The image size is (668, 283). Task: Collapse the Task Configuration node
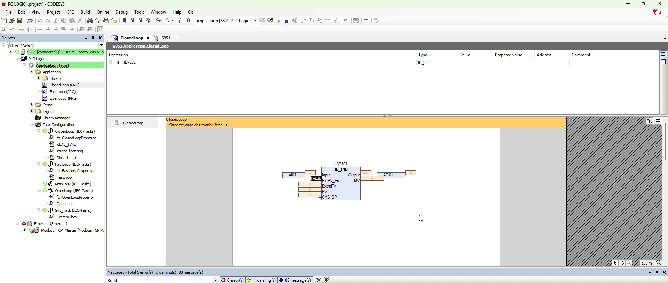pyautogui.click(x=31, y=124)
